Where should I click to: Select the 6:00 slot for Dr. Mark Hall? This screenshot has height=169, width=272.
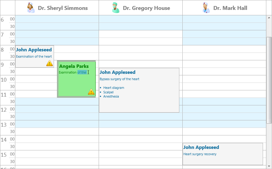point(224,19)
